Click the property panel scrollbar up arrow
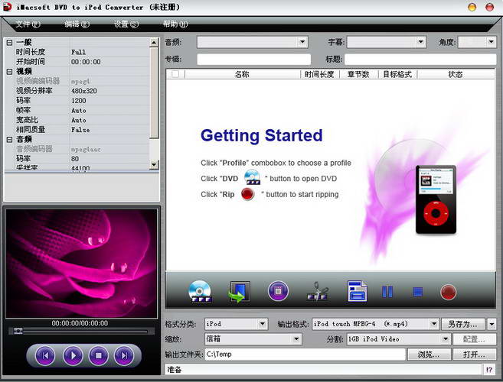The height and width of the screenshot is (382, 503). (x=154, y=42)
